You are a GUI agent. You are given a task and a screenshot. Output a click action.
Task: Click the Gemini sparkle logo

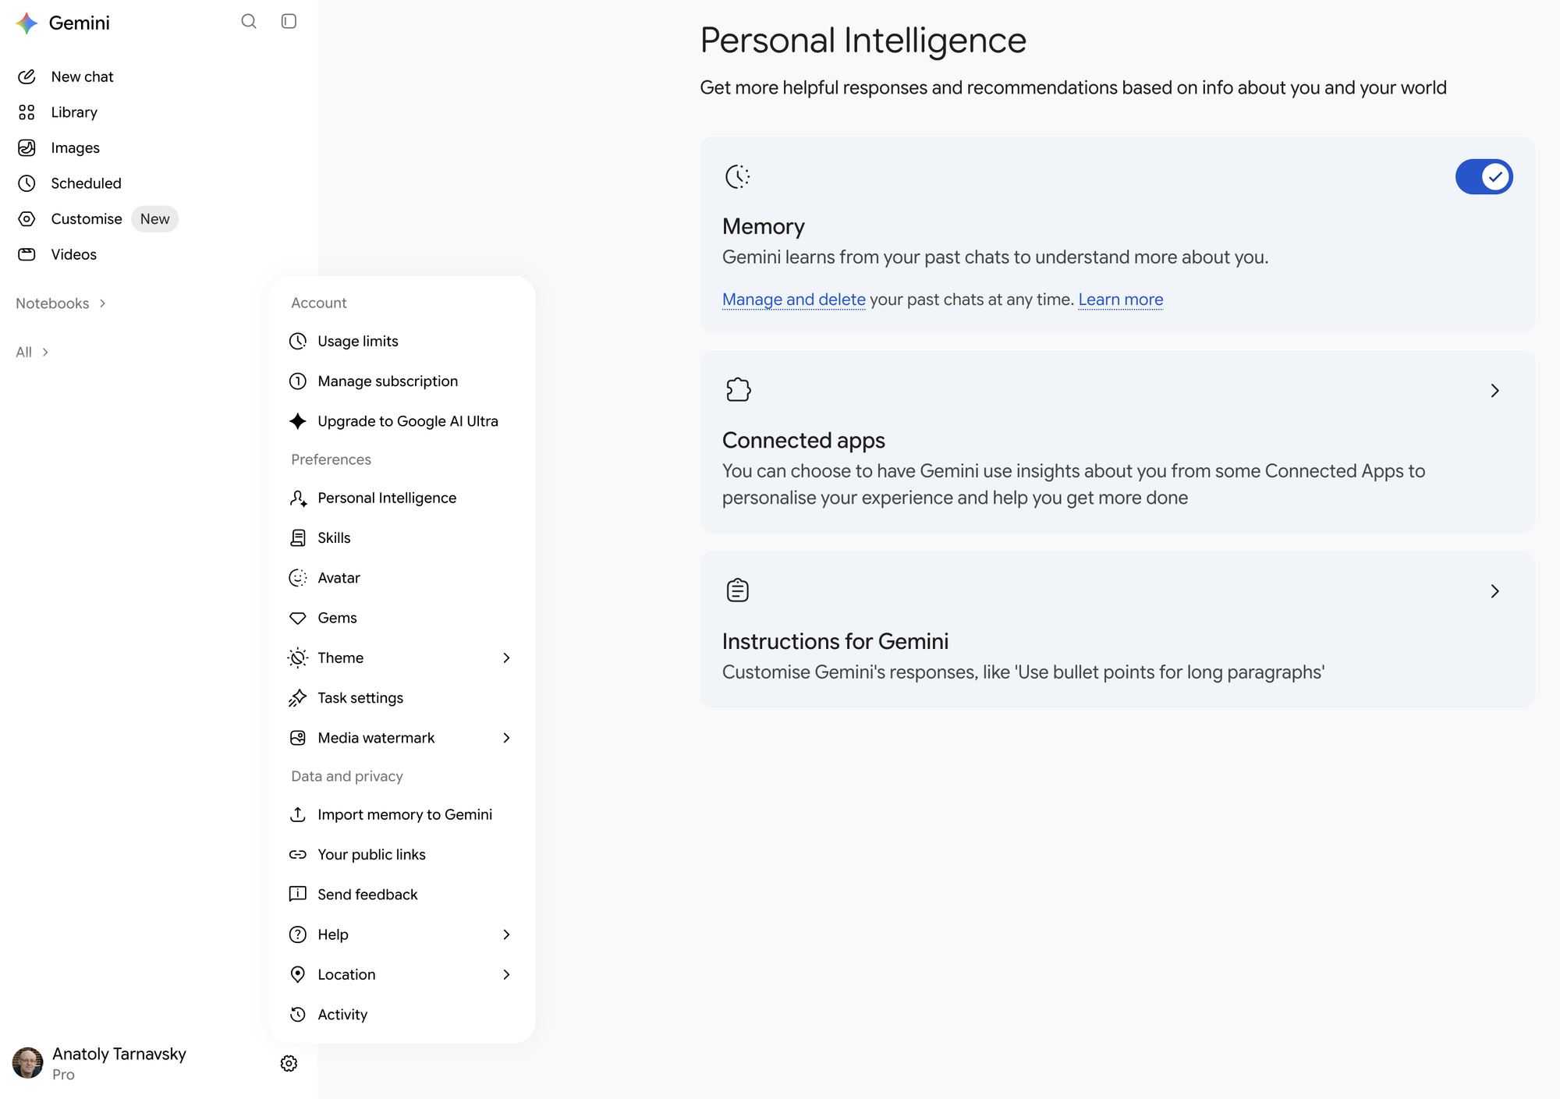pyautogui.click(x=27, y=23)
